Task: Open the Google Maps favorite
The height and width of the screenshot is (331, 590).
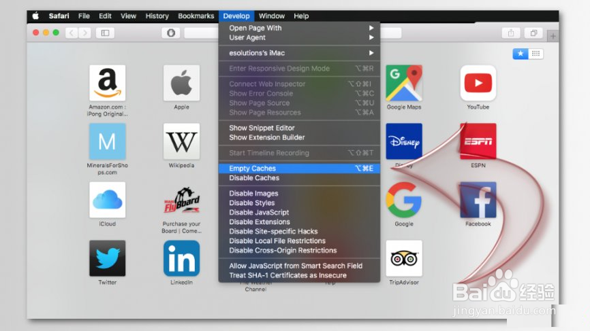Action: 404,83
